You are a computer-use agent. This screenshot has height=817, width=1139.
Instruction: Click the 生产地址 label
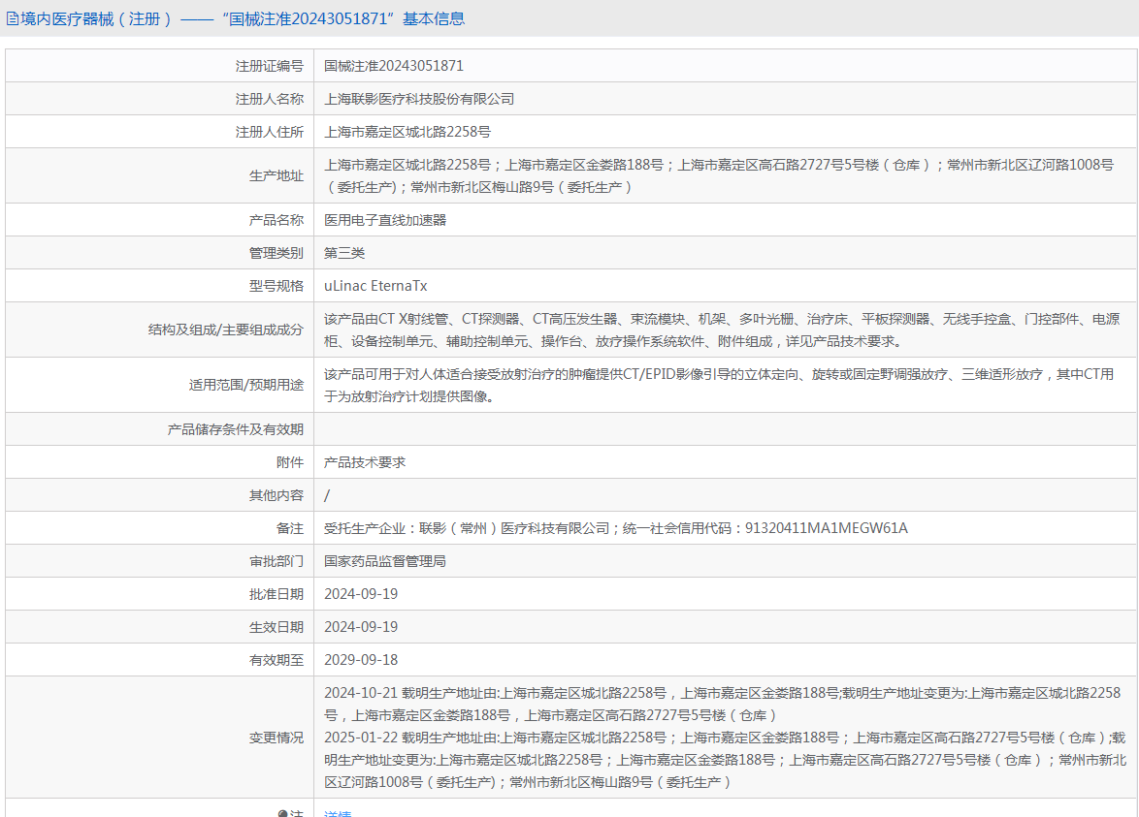(277, 175)
